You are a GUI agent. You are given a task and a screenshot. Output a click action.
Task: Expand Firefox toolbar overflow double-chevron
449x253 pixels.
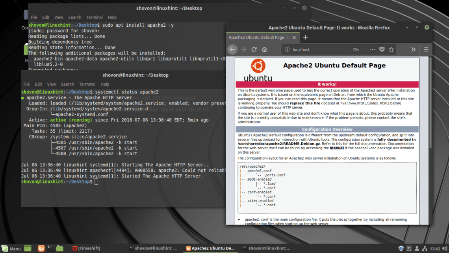pyautogui.click(x=413, y=49)
